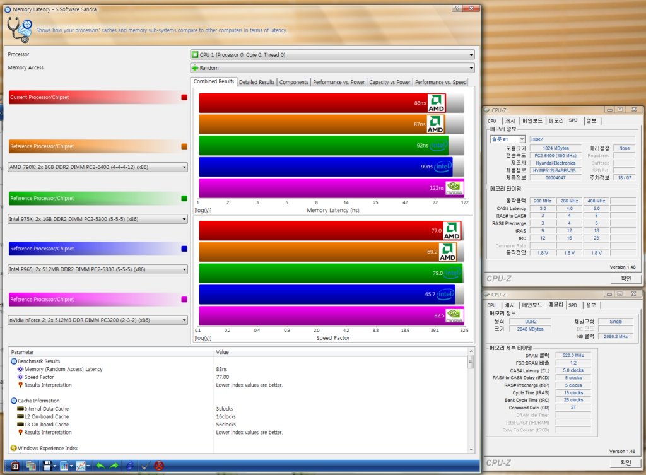The image size is (646, 475).
Task: Select the 메인보드 tab in the CPU-Z slot #1 window
Action: tap(532, 120)
